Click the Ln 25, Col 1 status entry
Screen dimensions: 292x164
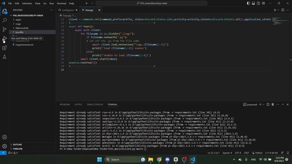[214, 153]
